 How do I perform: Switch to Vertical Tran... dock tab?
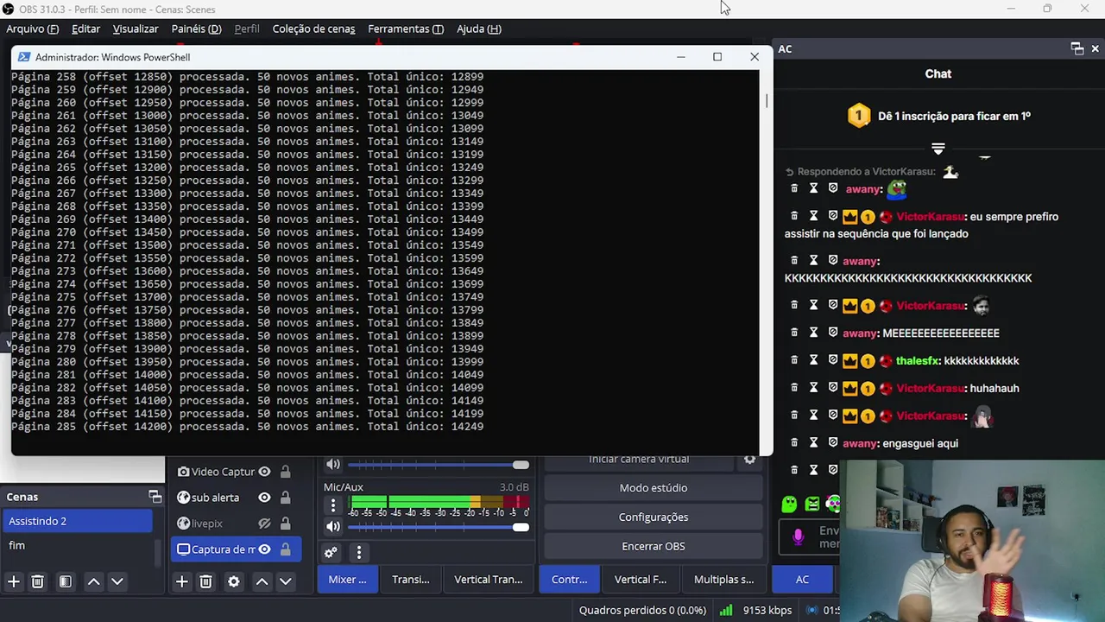click(489, 580)
